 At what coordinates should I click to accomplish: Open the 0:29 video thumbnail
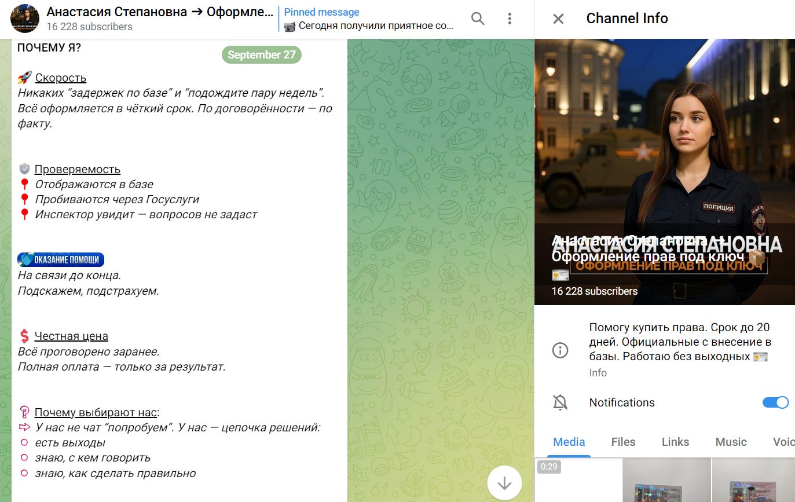[578, 481]
